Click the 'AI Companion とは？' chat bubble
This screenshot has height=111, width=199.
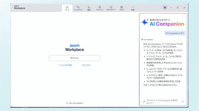click(175, 33)
